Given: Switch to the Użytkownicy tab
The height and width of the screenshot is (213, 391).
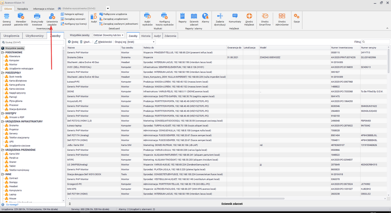Looking at the screenshot, I should [34, 36].
